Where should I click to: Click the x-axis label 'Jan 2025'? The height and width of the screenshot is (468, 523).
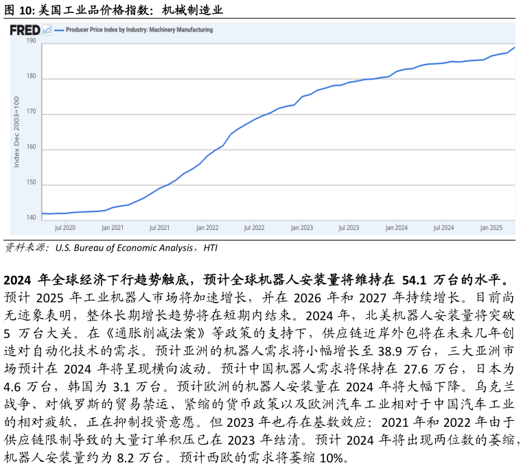(491, 228)
